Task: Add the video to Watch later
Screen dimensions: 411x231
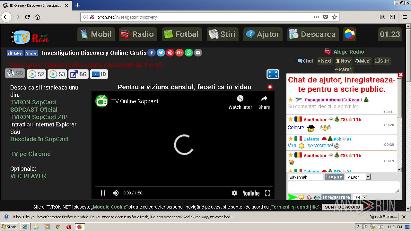Action: tap(240, 102)
